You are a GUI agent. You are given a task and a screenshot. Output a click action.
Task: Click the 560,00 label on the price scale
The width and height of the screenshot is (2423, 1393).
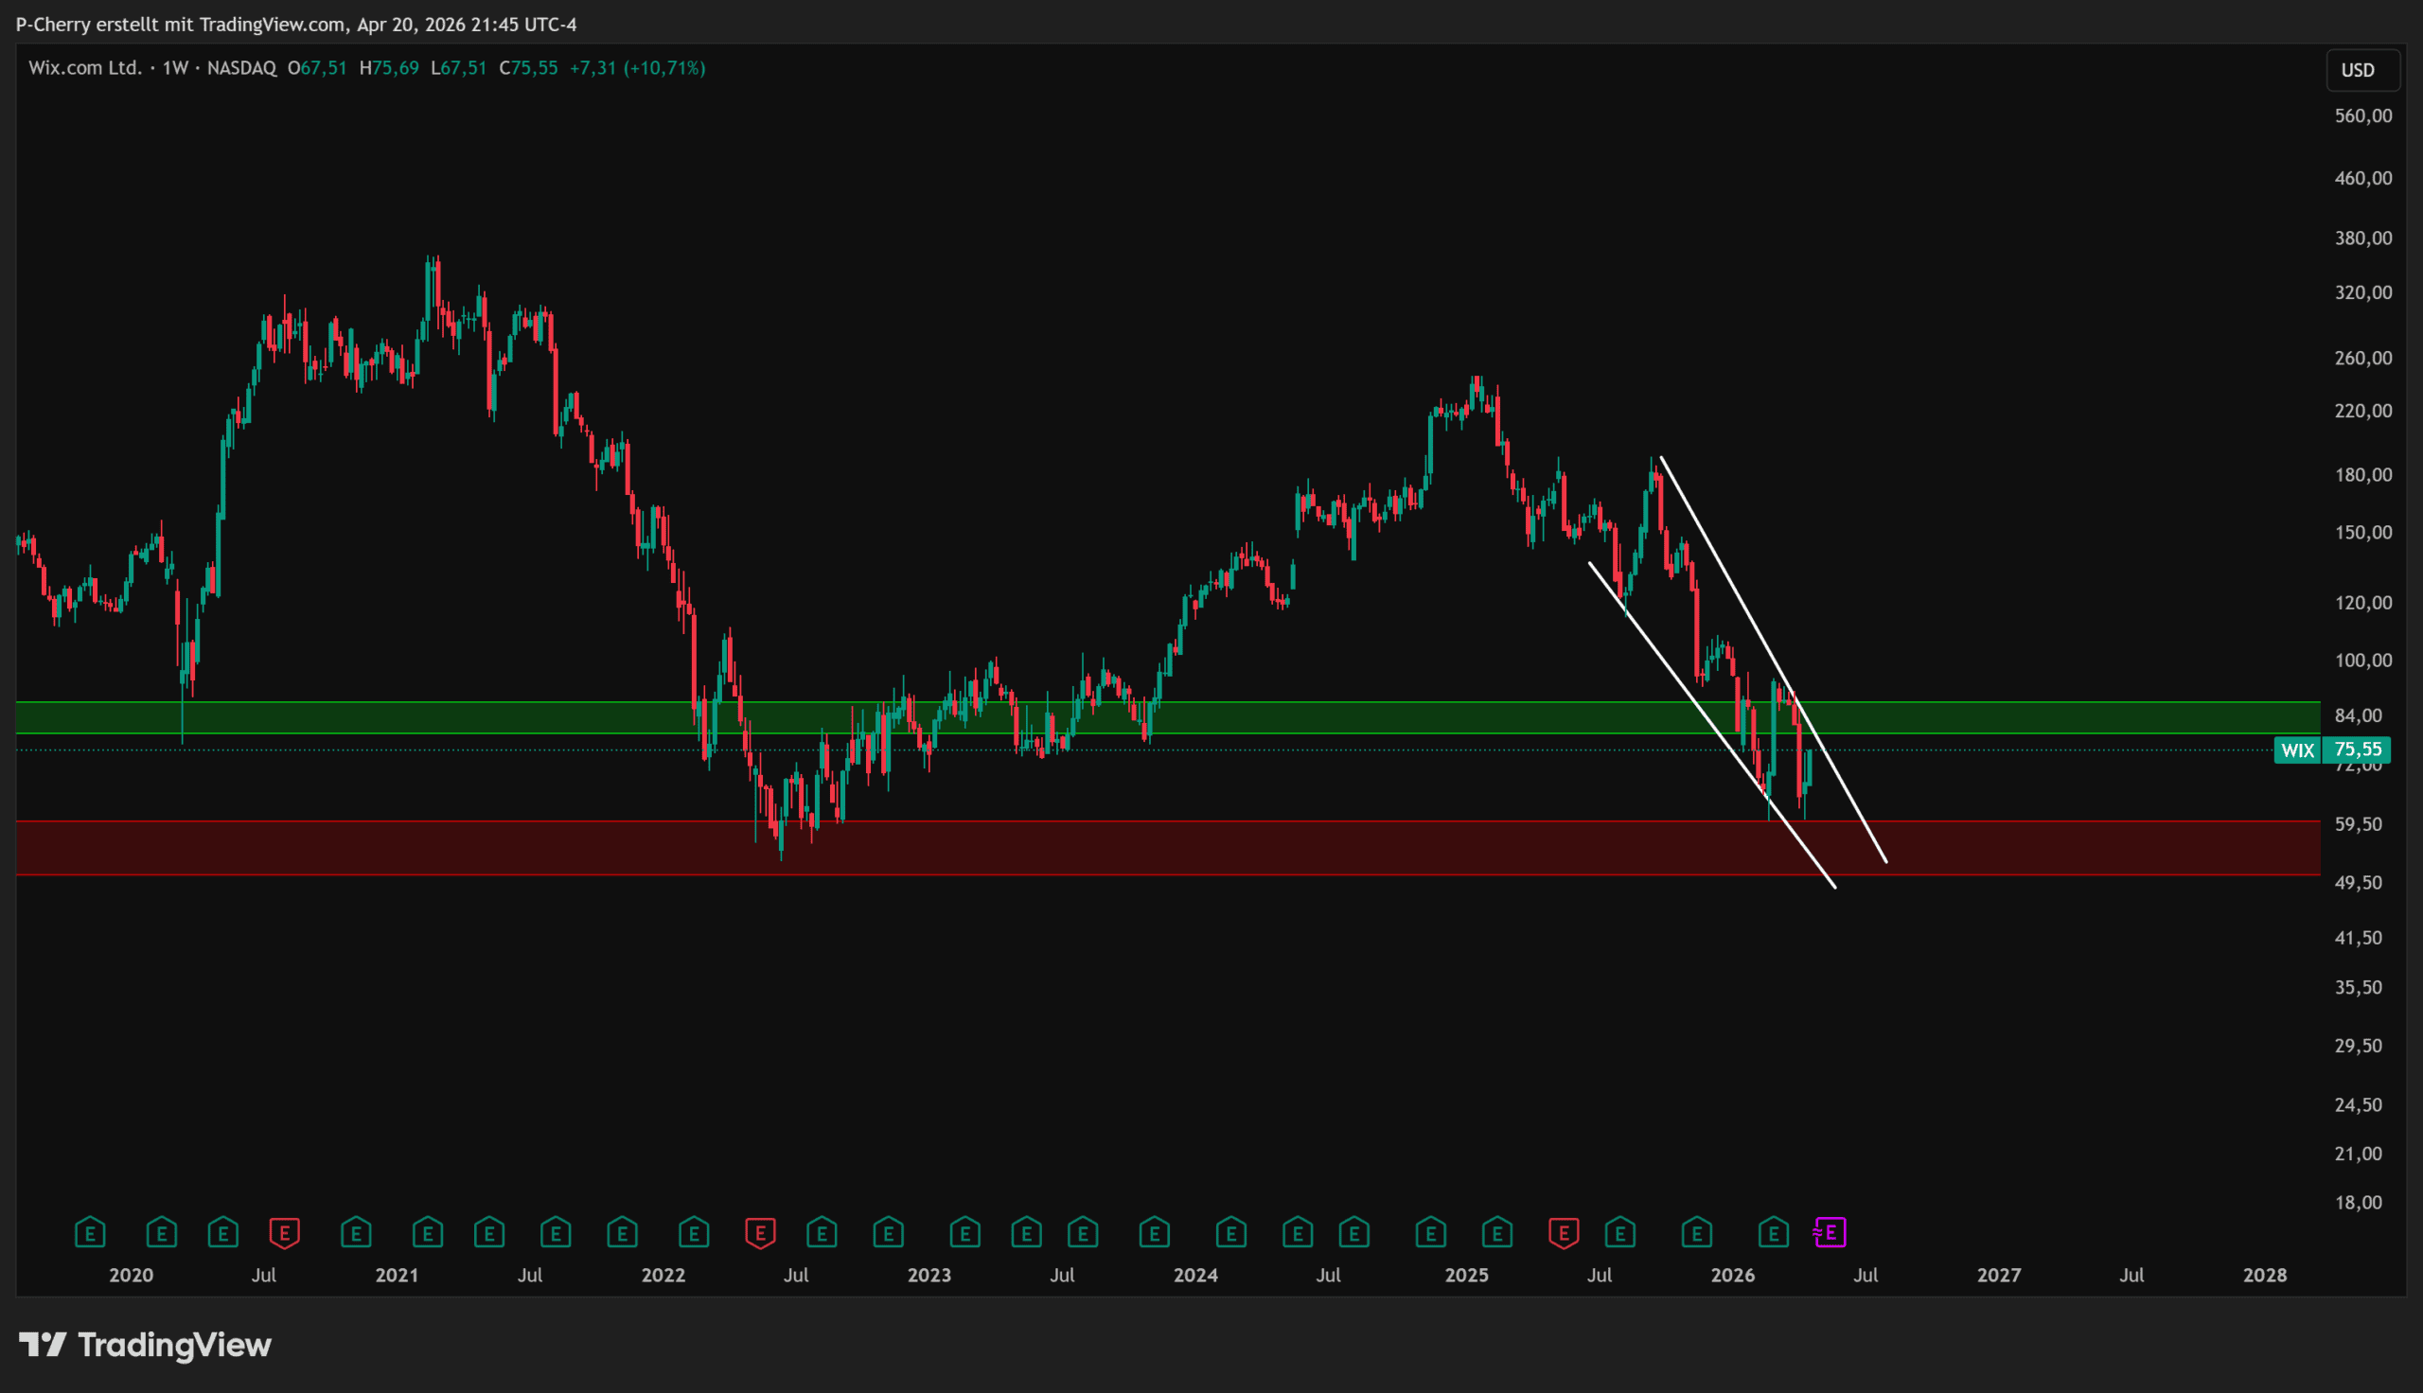point(2361,115)
